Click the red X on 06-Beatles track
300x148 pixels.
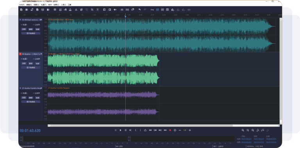pyautogui.click(x=20, y=54)
